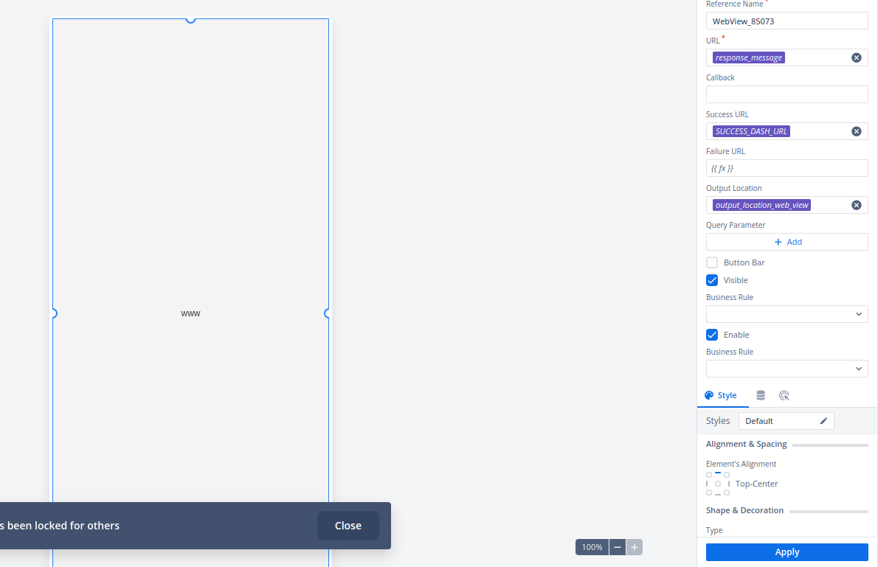Clear the SUCCESS_DASH_URL value
Image resolution: width=878 pixels, height=567 pixels.
tap(856, 131)
